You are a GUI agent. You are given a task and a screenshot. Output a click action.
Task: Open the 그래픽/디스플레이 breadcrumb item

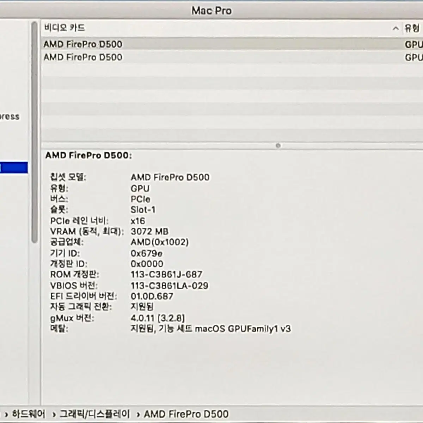point(94,414)
